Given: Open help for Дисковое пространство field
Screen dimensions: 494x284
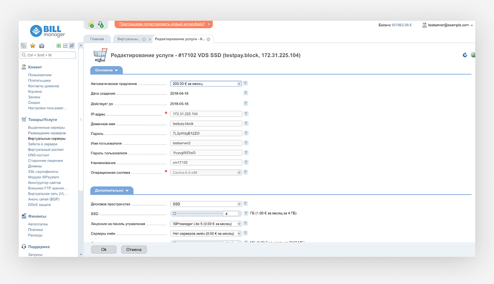Looking at the screenshot, I should click(246, 203).
